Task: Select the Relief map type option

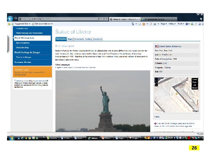Action: 195,88
